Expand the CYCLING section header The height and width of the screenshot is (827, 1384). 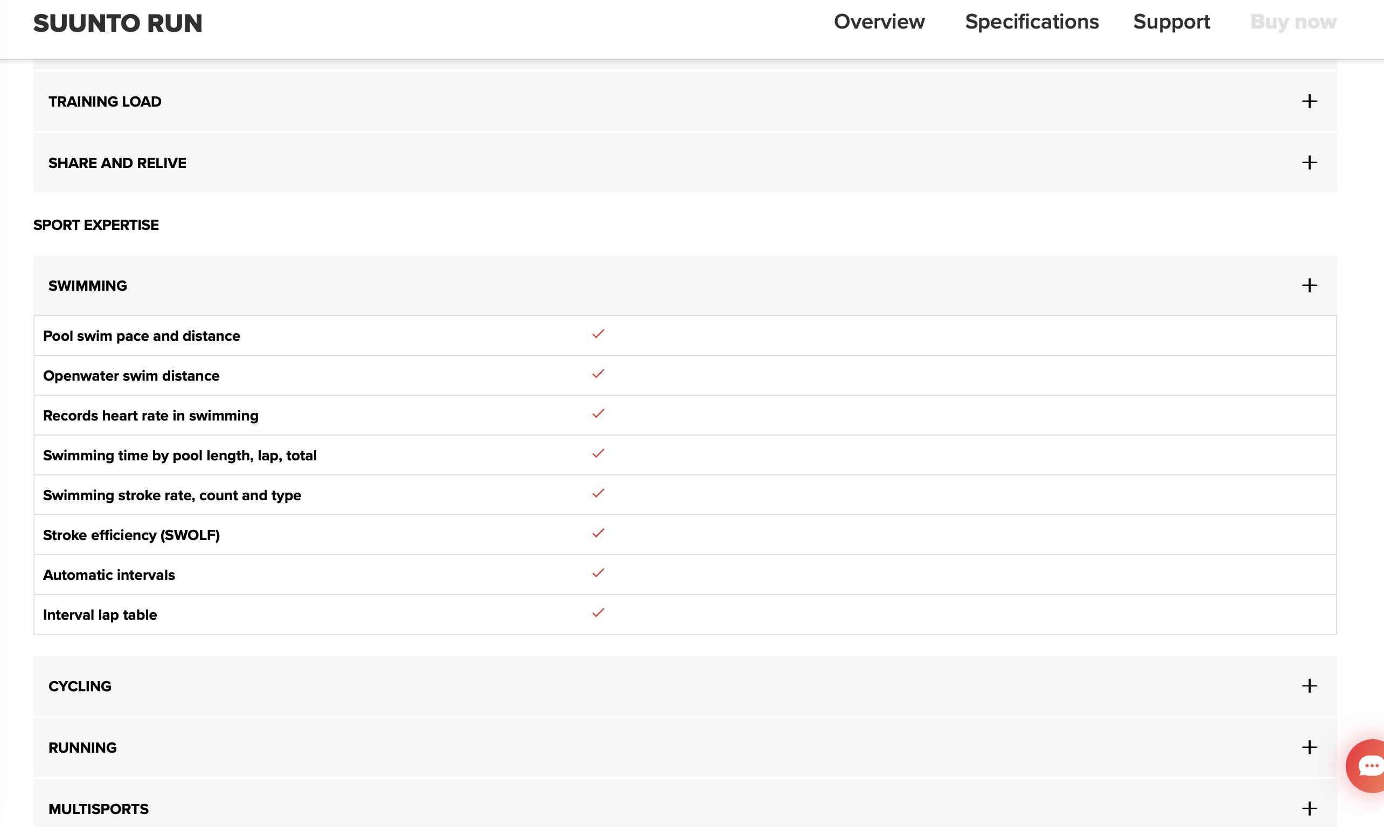point(80,686)
